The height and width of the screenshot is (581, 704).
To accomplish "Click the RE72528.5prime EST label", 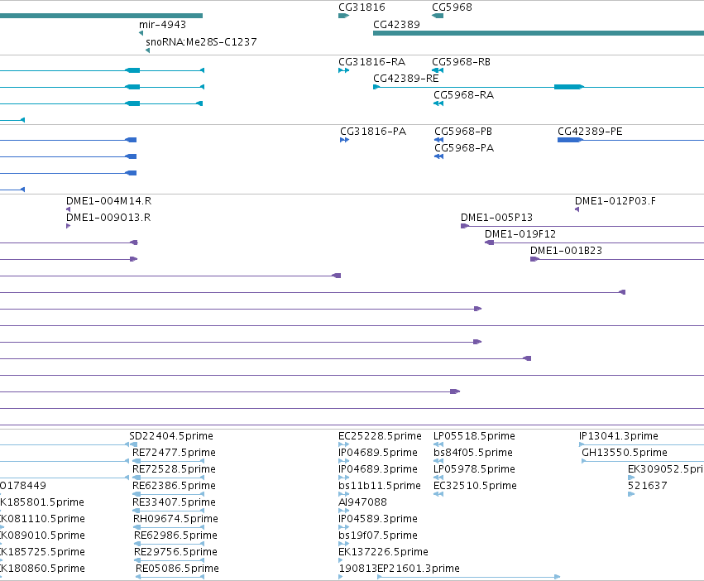I will pyautogui.click(x=173, y=469).
